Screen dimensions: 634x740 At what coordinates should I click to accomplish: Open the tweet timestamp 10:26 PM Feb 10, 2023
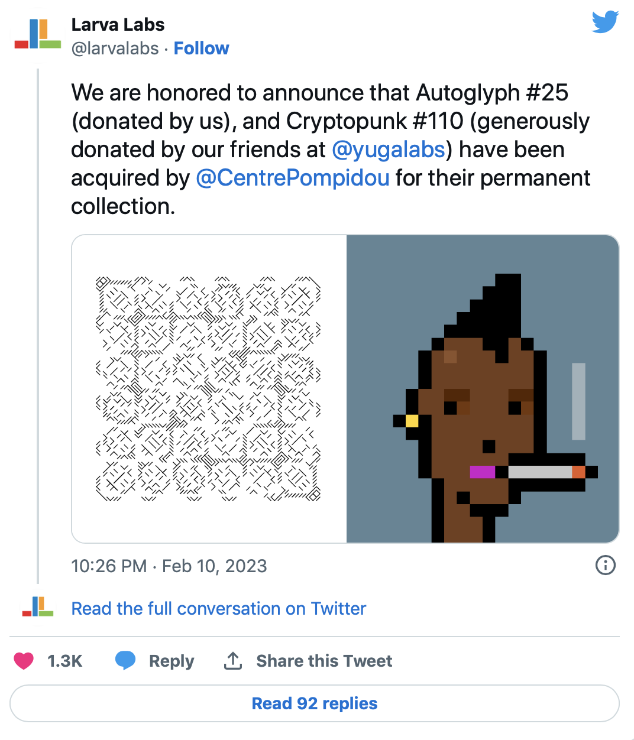[x=169, y=566]
